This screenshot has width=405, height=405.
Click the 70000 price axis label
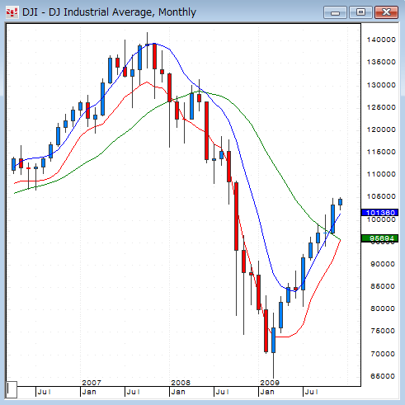[x=383, y=354]
